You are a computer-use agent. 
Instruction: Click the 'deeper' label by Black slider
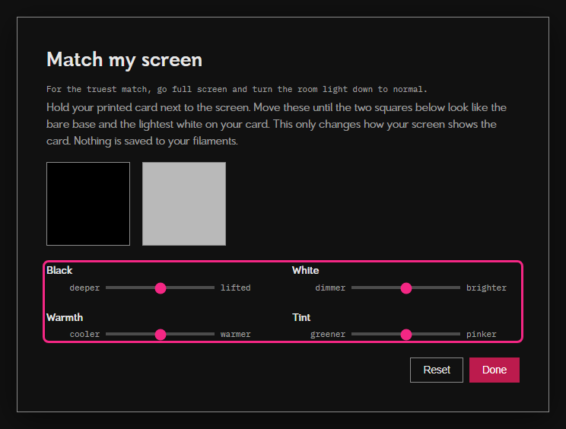pyautogui.click(x=84, y=288)
